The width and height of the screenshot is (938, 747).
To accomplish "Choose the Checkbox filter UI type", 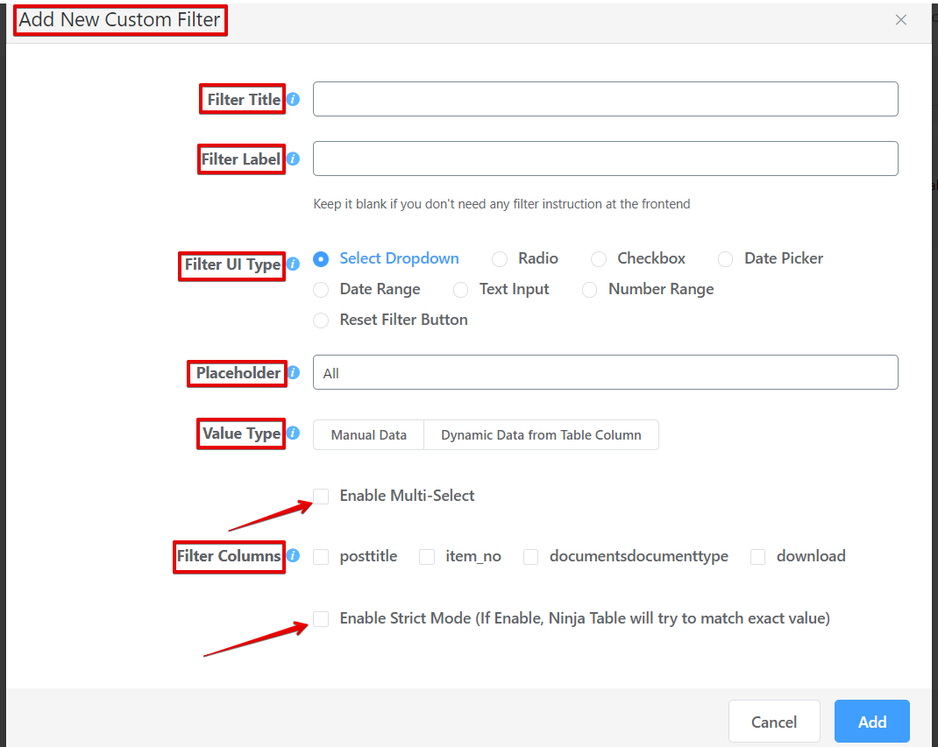I will [599, 258].
